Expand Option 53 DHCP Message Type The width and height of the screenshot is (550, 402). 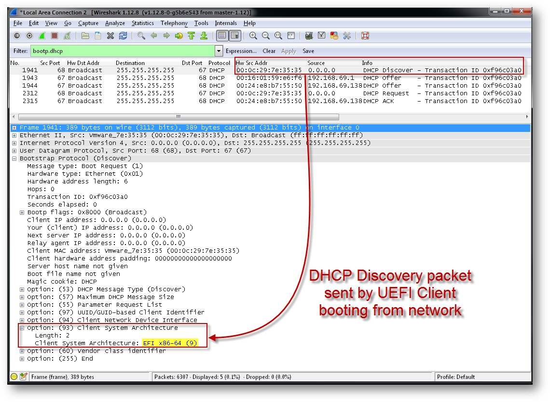tap(22, 289)
